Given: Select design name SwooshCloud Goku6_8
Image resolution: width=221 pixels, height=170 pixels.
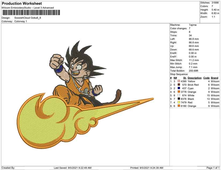Looking at the screenshot, I should [28, 18].
